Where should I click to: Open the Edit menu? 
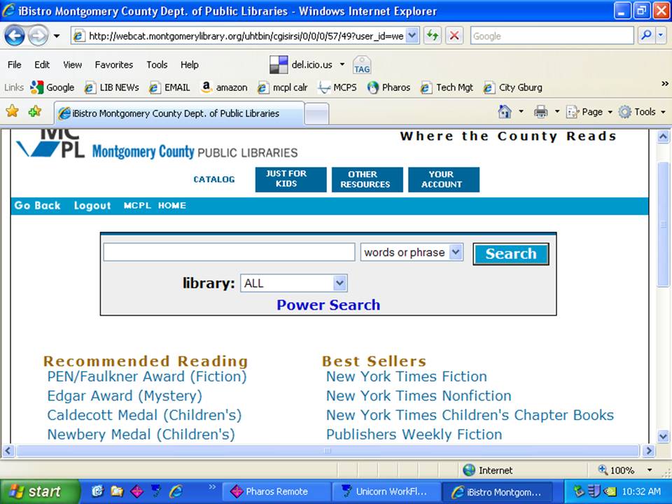point(42,64)
